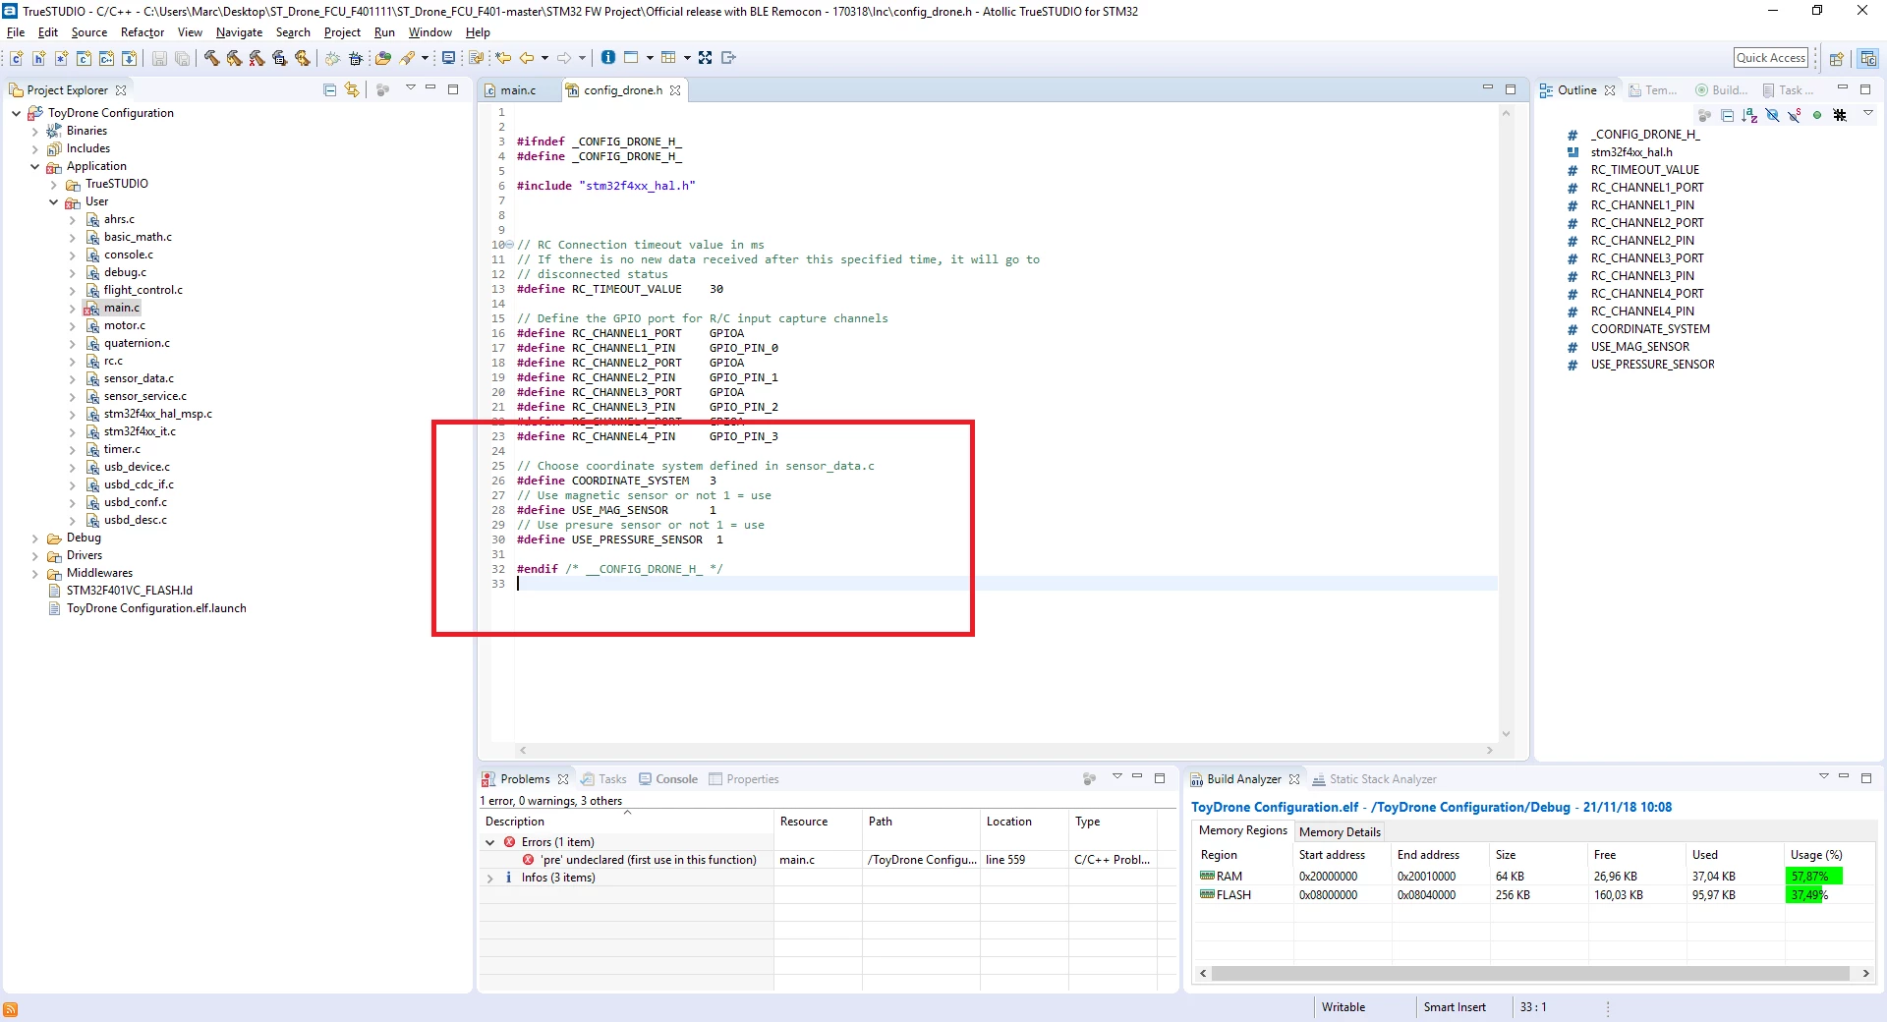
Task: Click the editor horizontal scrollbar
Action: (1005, 750)
